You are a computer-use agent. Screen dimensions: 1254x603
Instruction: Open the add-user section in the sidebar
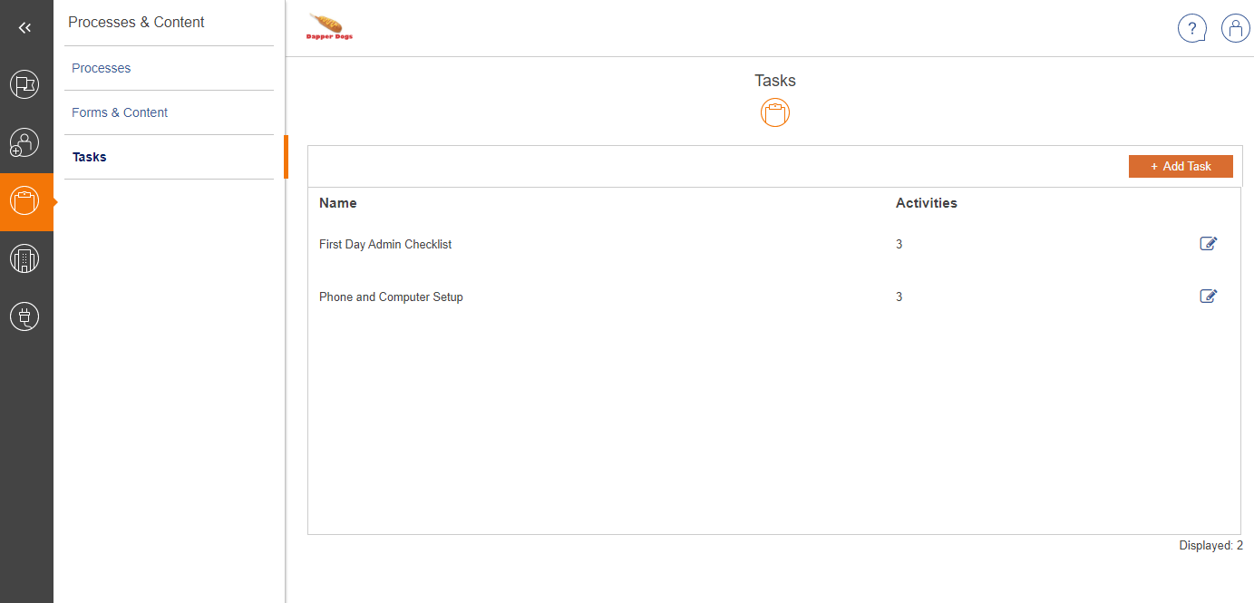25,143
